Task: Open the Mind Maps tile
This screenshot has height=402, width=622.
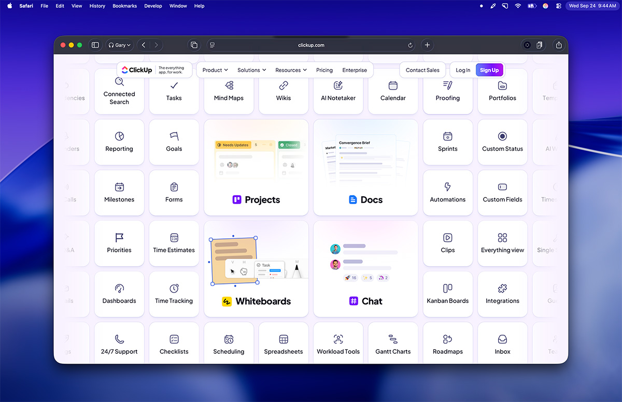Action: pyautogui.click(x=229, y=92)
